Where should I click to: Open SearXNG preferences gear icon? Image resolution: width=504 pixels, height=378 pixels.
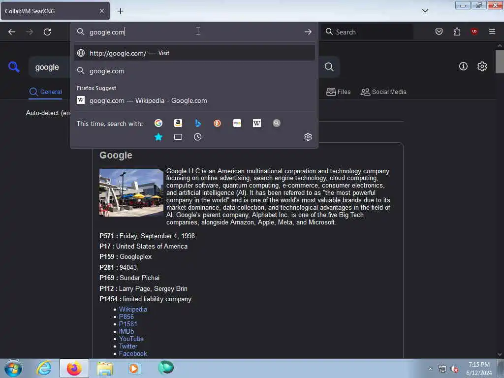pyautogui.click(x=482, y=66)
